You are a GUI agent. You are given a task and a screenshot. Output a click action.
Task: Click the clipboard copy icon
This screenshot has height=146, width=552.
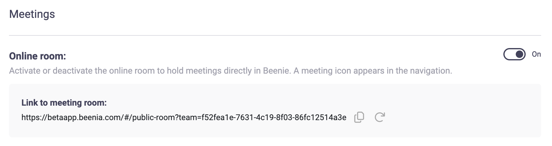(359, 117)
